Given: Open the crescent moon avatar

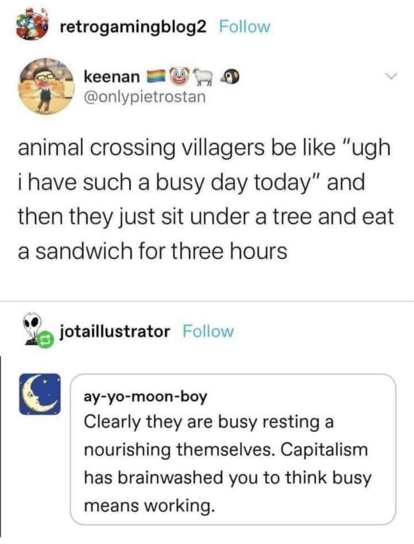Looking at the screenshot, I should 40,394.
